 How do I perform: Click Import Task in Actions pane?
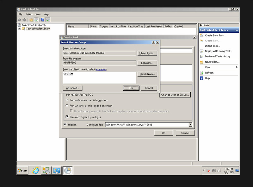point(213,46)
